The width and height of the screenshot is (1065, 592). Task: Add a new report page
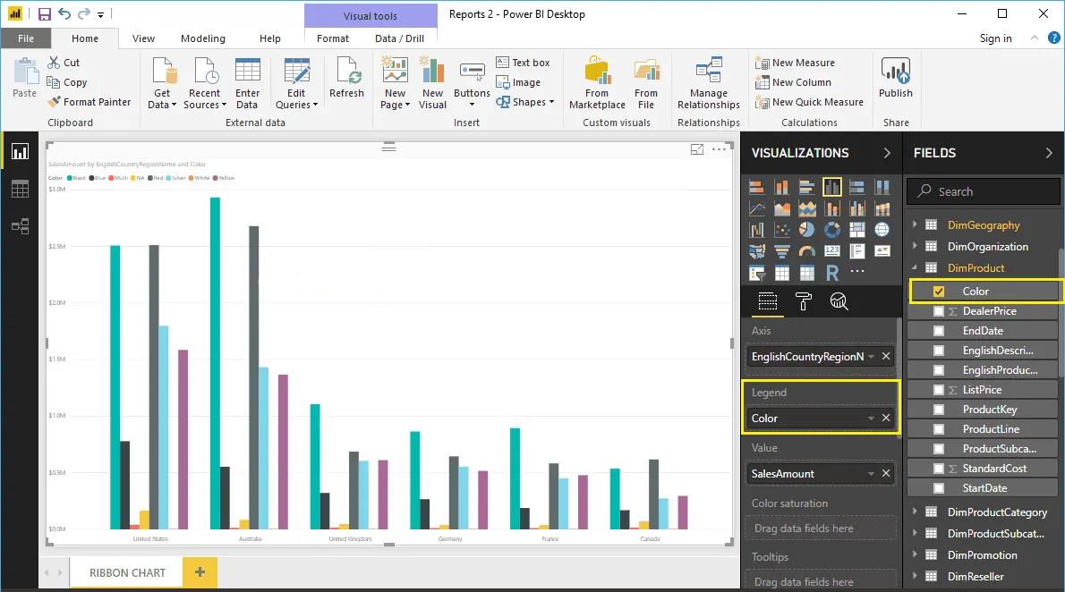click(x=200, y=572)
